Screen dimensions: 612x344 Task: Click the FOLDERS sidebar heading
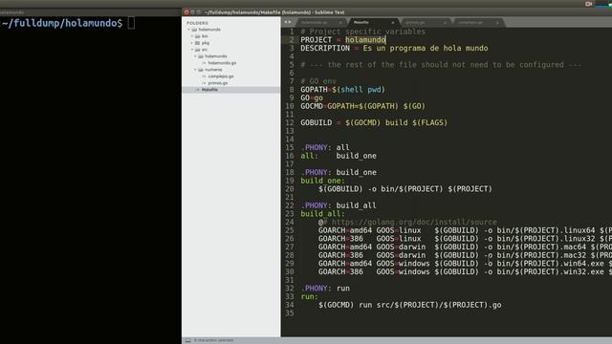tap(197, 23)
